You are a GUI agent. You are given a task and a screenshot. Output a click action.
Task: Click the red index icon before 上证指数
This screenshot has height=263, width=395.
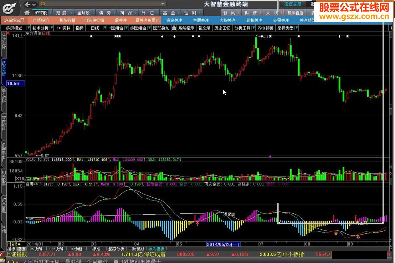[x=2, y=254]
